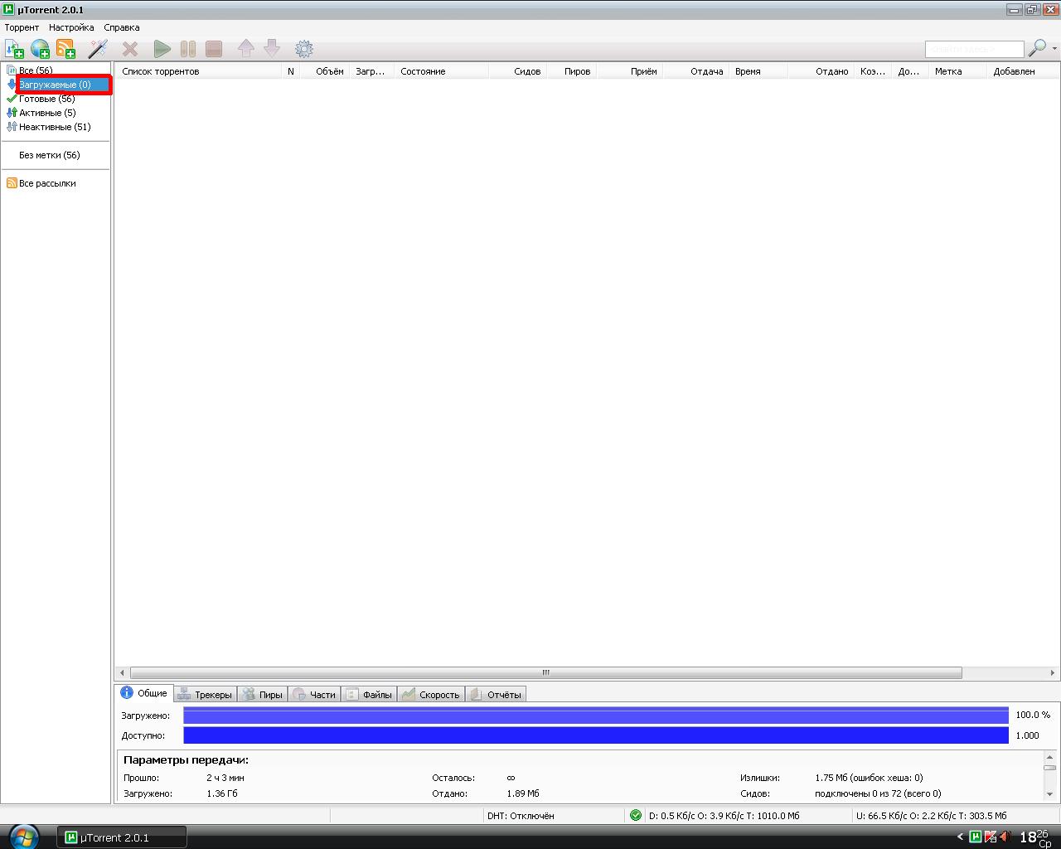Open the Windows Start button
The image size is (1061, 849).
coord(22,837)
